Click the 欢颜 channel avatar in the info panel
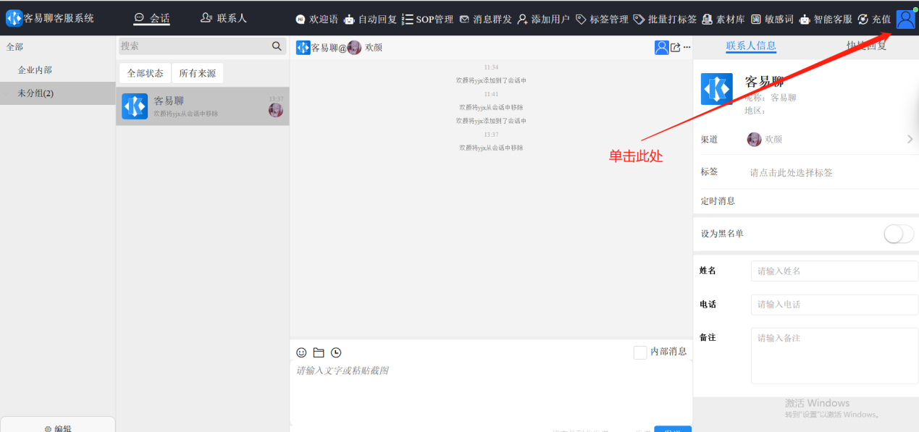The width and height of the screenshot is (919, 432). pyautogui.click(x=755, y=139)
